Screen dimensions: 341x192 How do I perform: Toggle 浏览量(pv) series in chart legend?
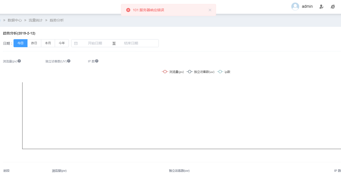(173, 72)
